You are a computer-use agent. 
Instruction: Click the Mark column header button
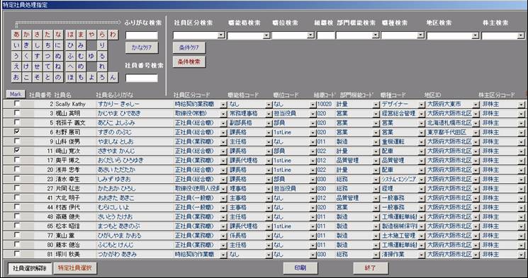tap(16, 94)
